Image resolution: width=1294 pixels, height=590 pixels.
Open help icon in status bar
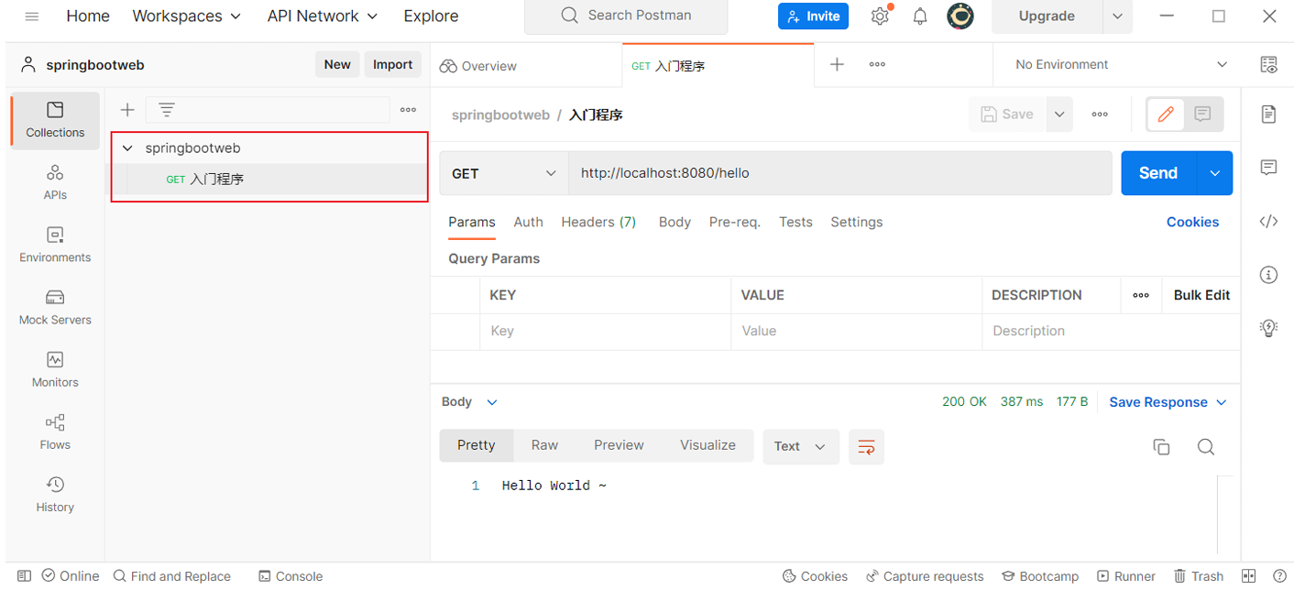point(1279,576)
